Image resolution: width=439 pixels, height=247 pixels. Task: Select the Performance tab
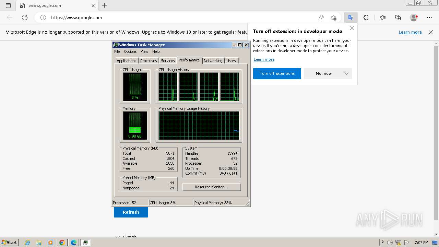click(189, 60)
